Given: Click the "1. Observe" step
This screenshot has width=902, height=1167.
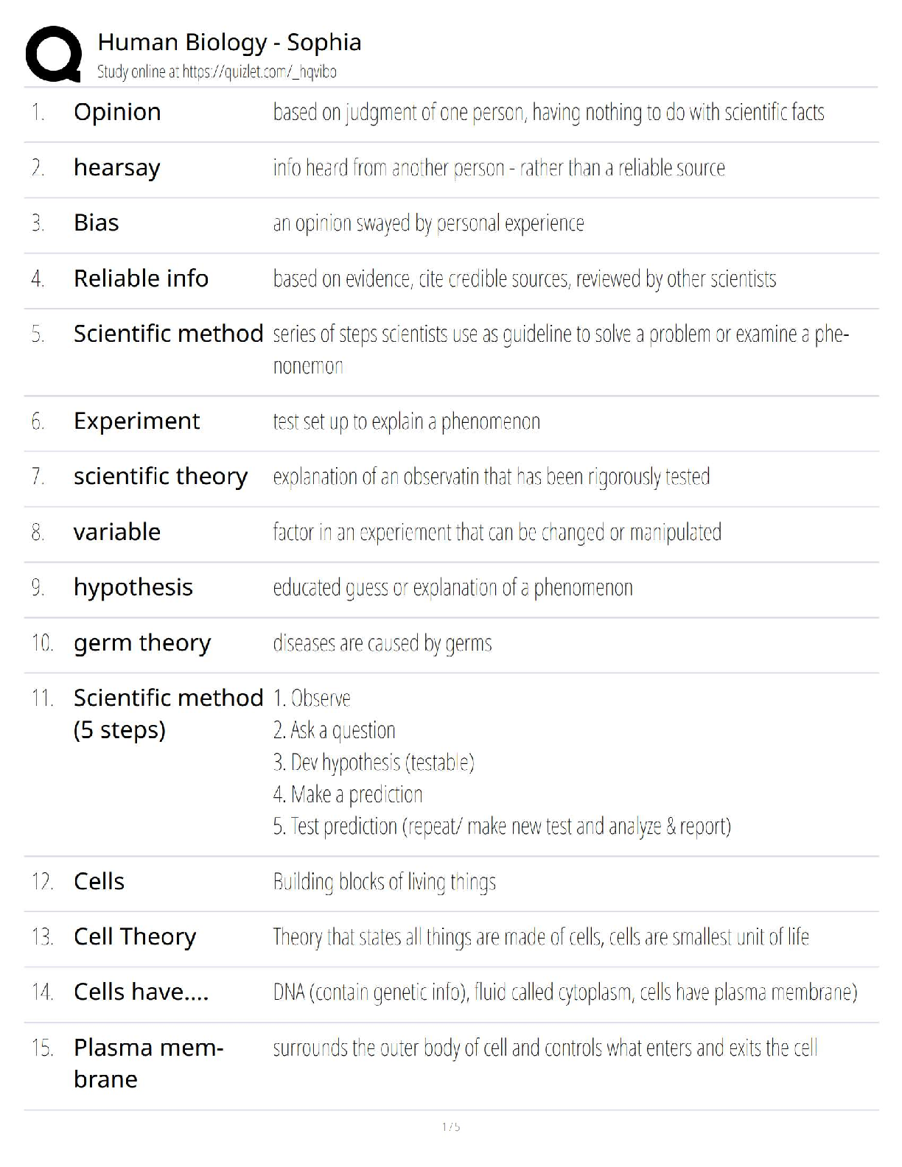Looking at the screenshot, I should (312, 698).
